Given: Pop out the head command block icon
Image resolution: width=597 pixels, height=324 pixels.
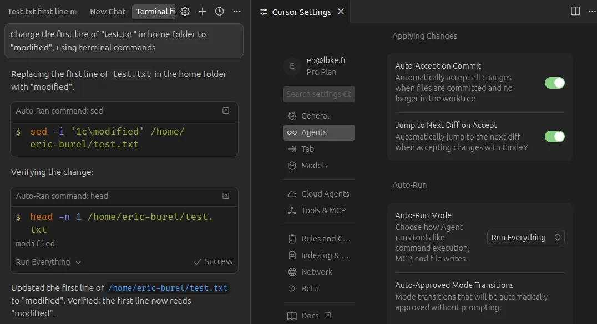Looking at the screenshot, I should click(x=226, y=196).
